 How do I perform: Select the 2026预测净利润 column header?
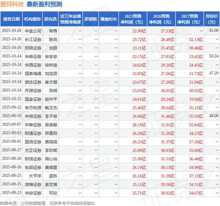(161, 19)
